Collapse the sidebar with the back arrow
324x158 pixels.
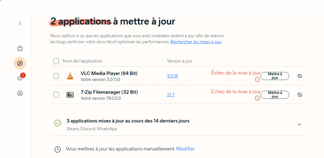tap(20, 23)
